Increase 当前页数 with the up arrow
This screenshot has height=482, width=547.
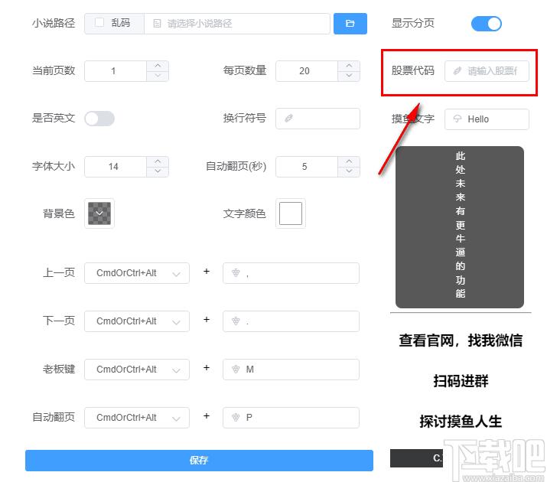pos(158,66)
